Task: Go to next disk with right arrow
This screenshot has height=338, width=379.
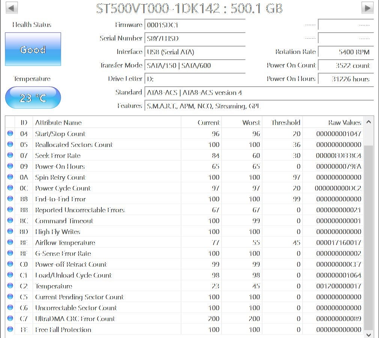Action: 367,8
